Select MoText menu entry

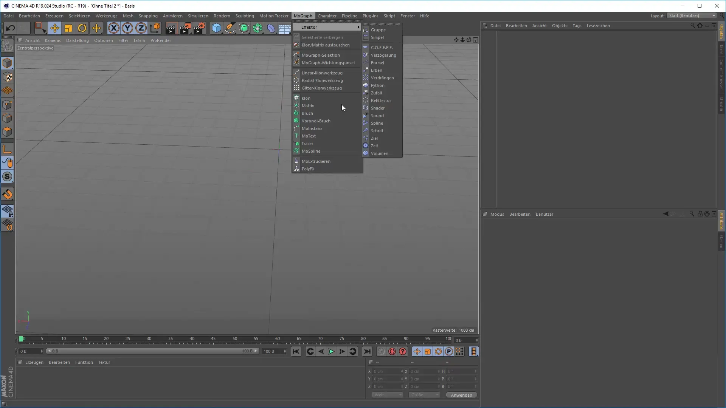click(327, 136)
